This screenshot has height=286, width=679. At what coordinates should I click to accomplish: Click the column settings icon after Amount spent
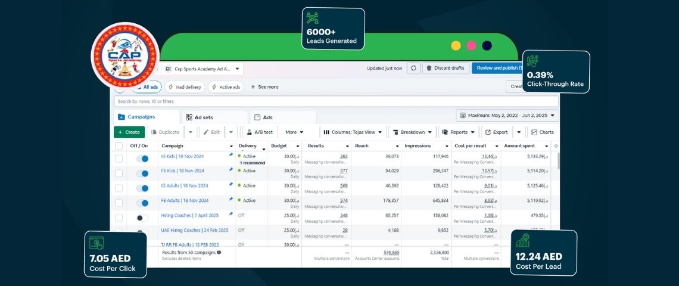556,146
